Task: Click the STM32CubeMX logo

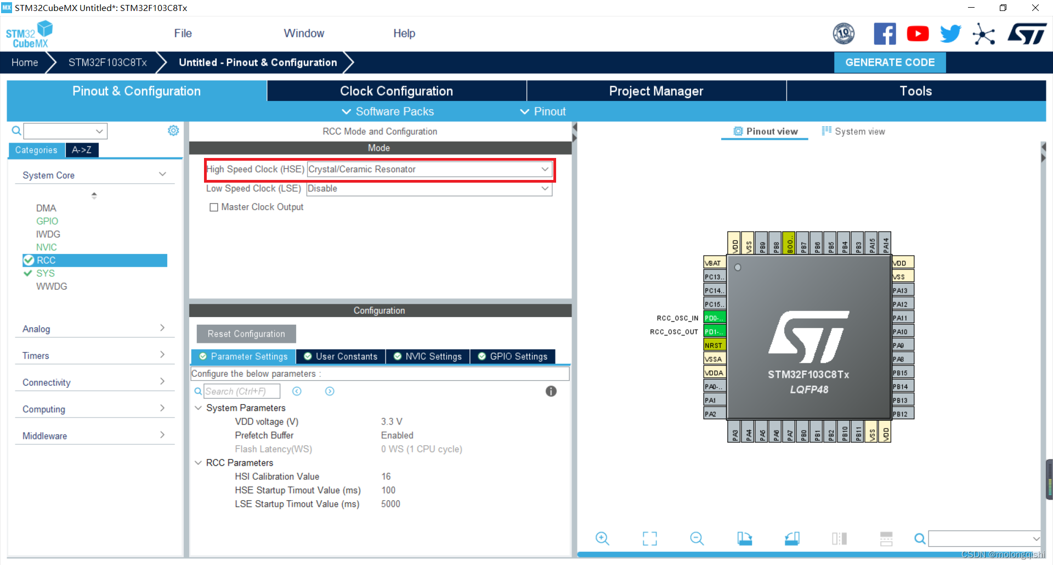Action: [x=29, y=34]
